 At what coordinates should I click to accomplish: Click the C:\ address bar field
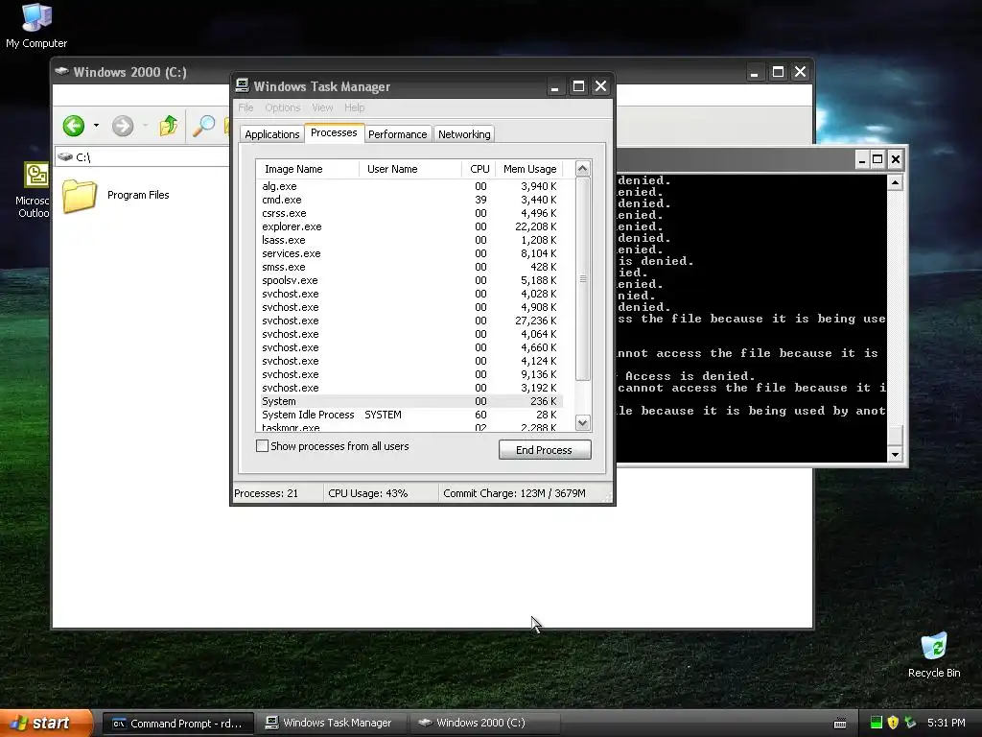point(143,157)
